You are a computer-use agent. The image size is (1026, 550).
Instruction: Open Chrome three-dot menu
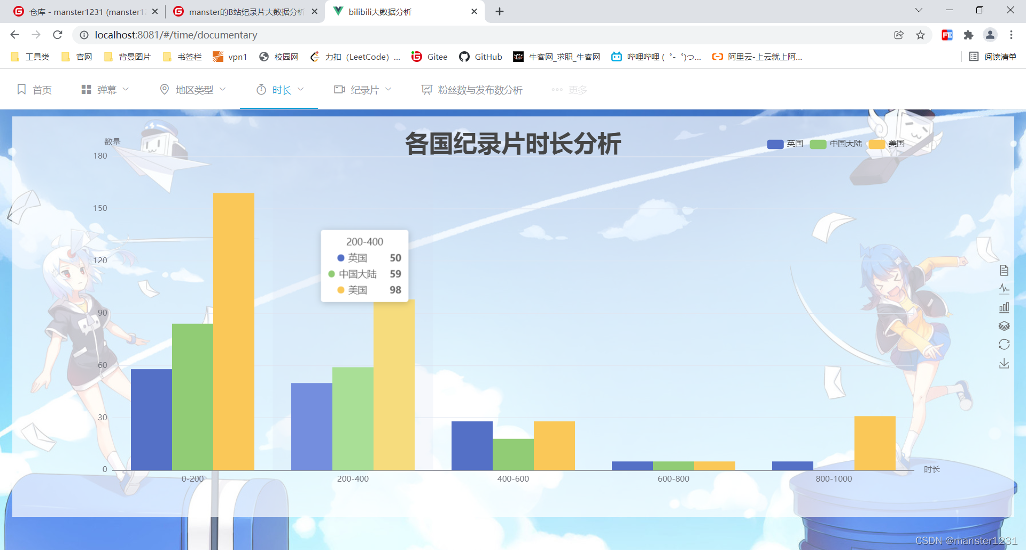click(1011, 35)
